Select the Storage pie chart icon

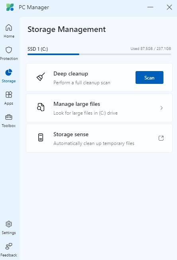[9, 72]
